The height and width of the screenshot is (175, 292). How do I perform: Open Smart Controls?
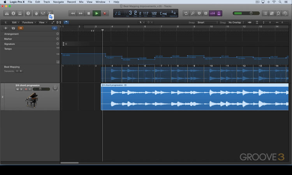36,13
